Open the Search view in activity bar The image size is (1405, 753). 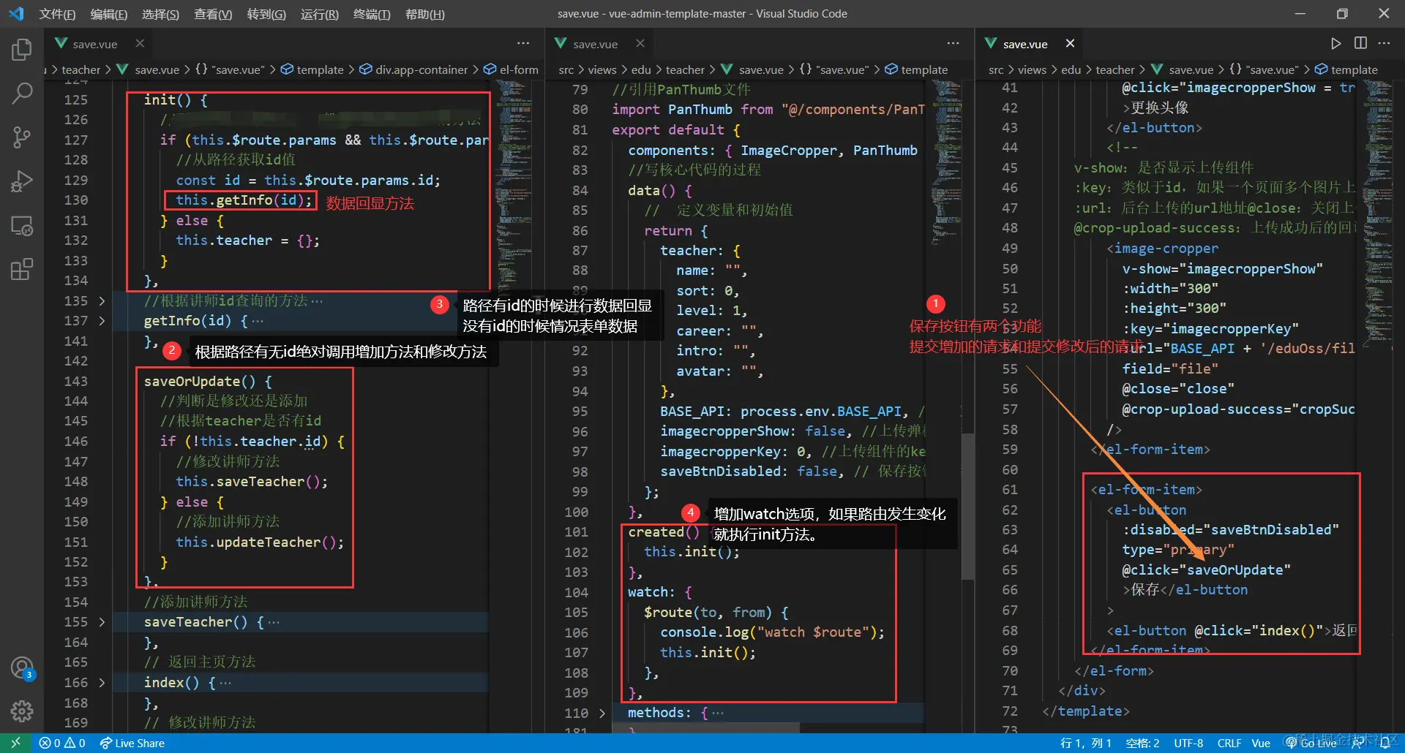pyautogui.click(x=22, y=93)
